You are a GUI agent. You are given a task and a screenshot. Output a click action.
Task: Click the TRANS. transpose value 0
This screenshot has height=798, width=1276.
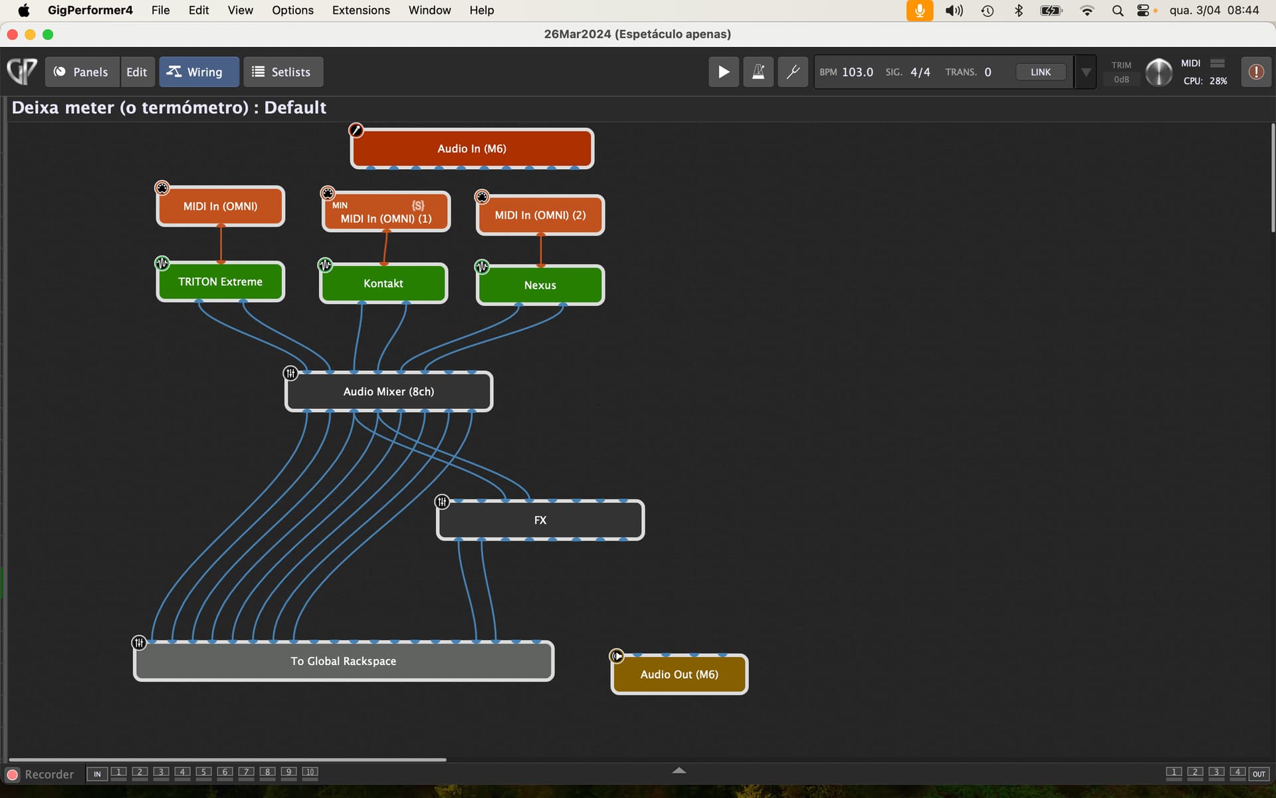(988, 72)
